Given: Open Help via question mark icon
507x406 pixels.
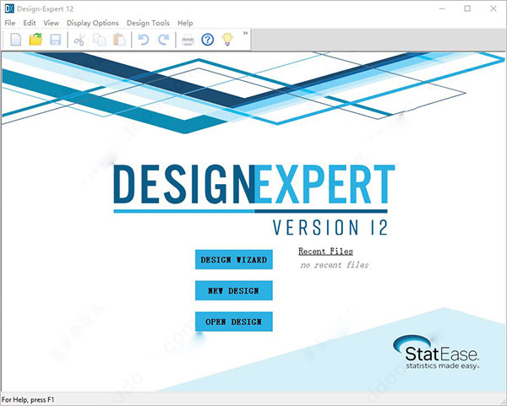Looking at the screenshot, I should pos(208,40).
